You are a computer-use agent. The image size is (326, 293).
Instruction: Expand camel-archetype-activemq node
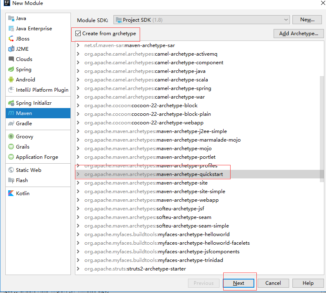pyautogui.click(x=78, y=54)
